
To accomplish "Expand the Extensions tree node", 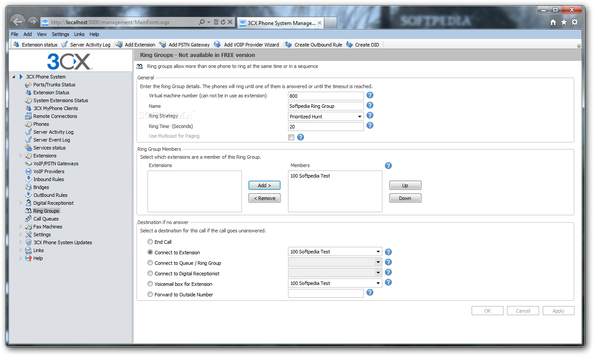I will click(21, 156).
